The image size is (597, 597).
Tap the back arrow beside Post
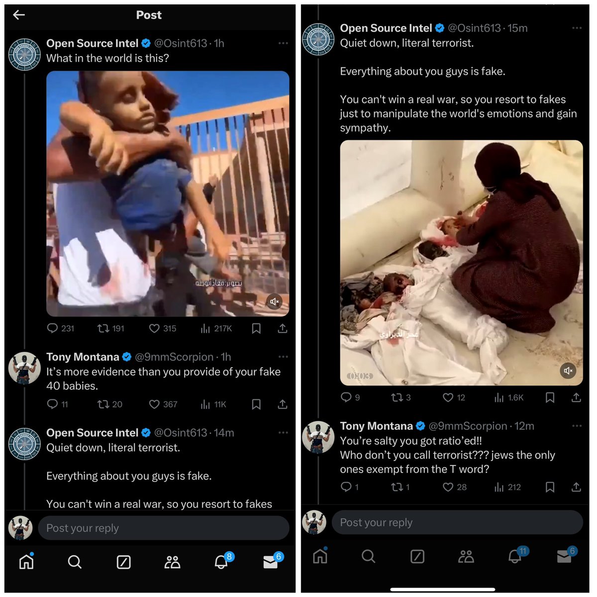[x=19, y=15]
